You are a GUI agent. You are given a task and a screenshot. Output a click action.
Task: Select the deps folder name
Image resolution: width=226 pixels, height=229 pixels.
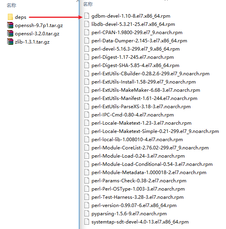[x=20, y=17]
